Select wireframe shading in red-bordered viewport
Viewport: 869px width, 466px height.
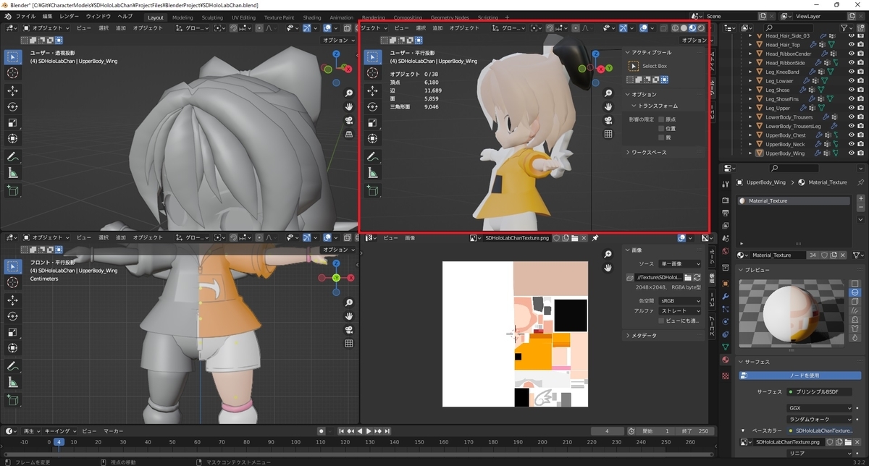(x=674, y=27)
